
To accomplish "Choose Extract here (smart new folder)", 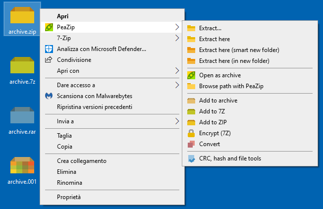I will pyautogui.click(x=239, y=50).
